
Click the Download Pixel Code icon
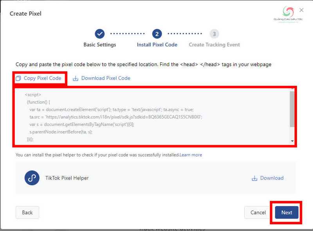coord(76,78)
